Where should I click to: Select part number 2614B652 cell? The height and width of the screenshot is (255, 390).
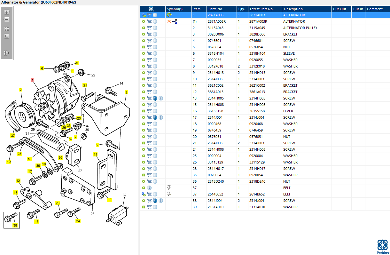pyautogui.click(x=221, y=194)
